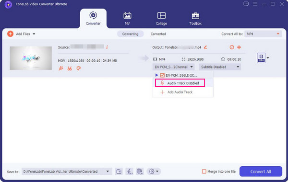The image size is (288, 182).
Task: Show the Converted list
Action: 158,34
